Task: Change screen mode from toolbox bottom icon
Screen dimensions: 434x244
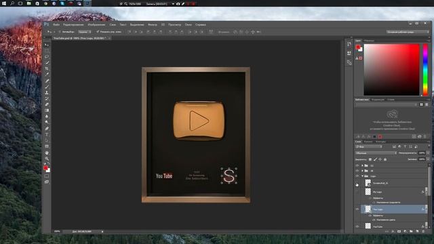Action: (x=47, y=182)
